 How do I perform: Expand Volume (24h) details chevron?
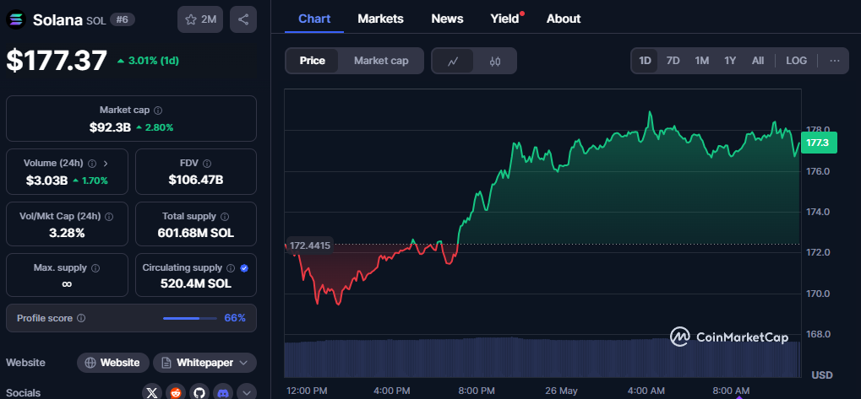pyautogui.click(x=106, y=164)
